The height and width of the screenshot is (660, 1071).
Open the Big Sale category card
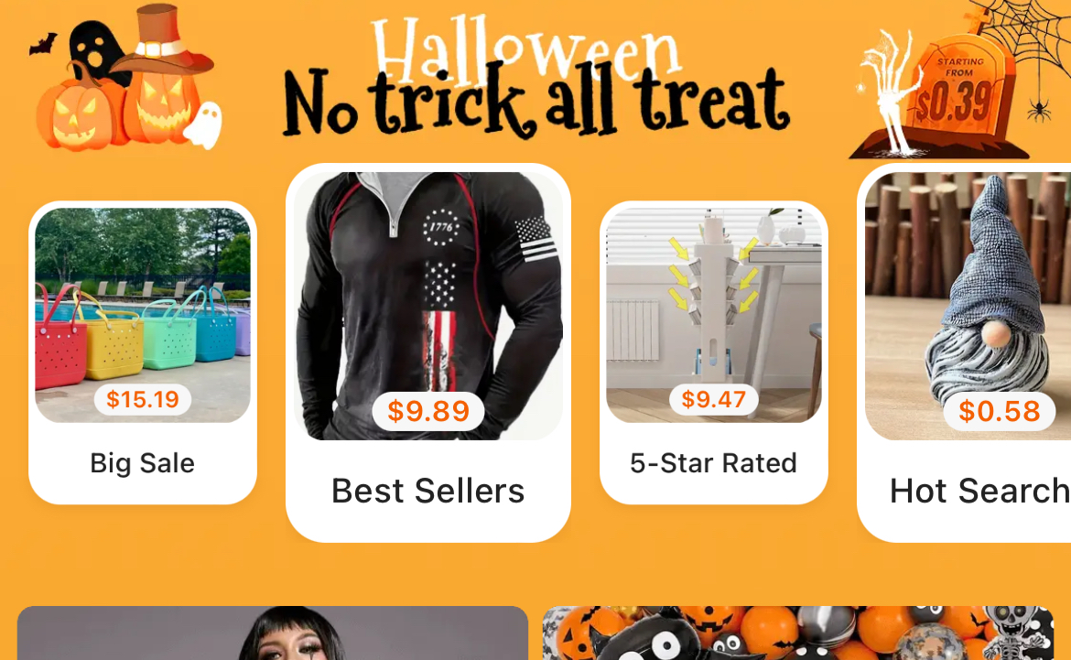(x=143, y=352)
